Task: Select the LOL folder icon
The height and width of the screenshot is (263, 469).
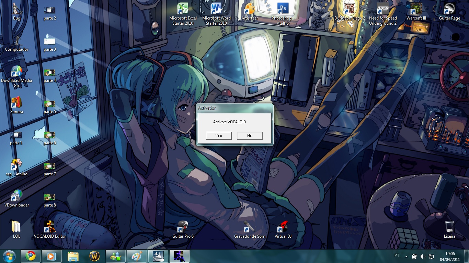Action: 16,230
